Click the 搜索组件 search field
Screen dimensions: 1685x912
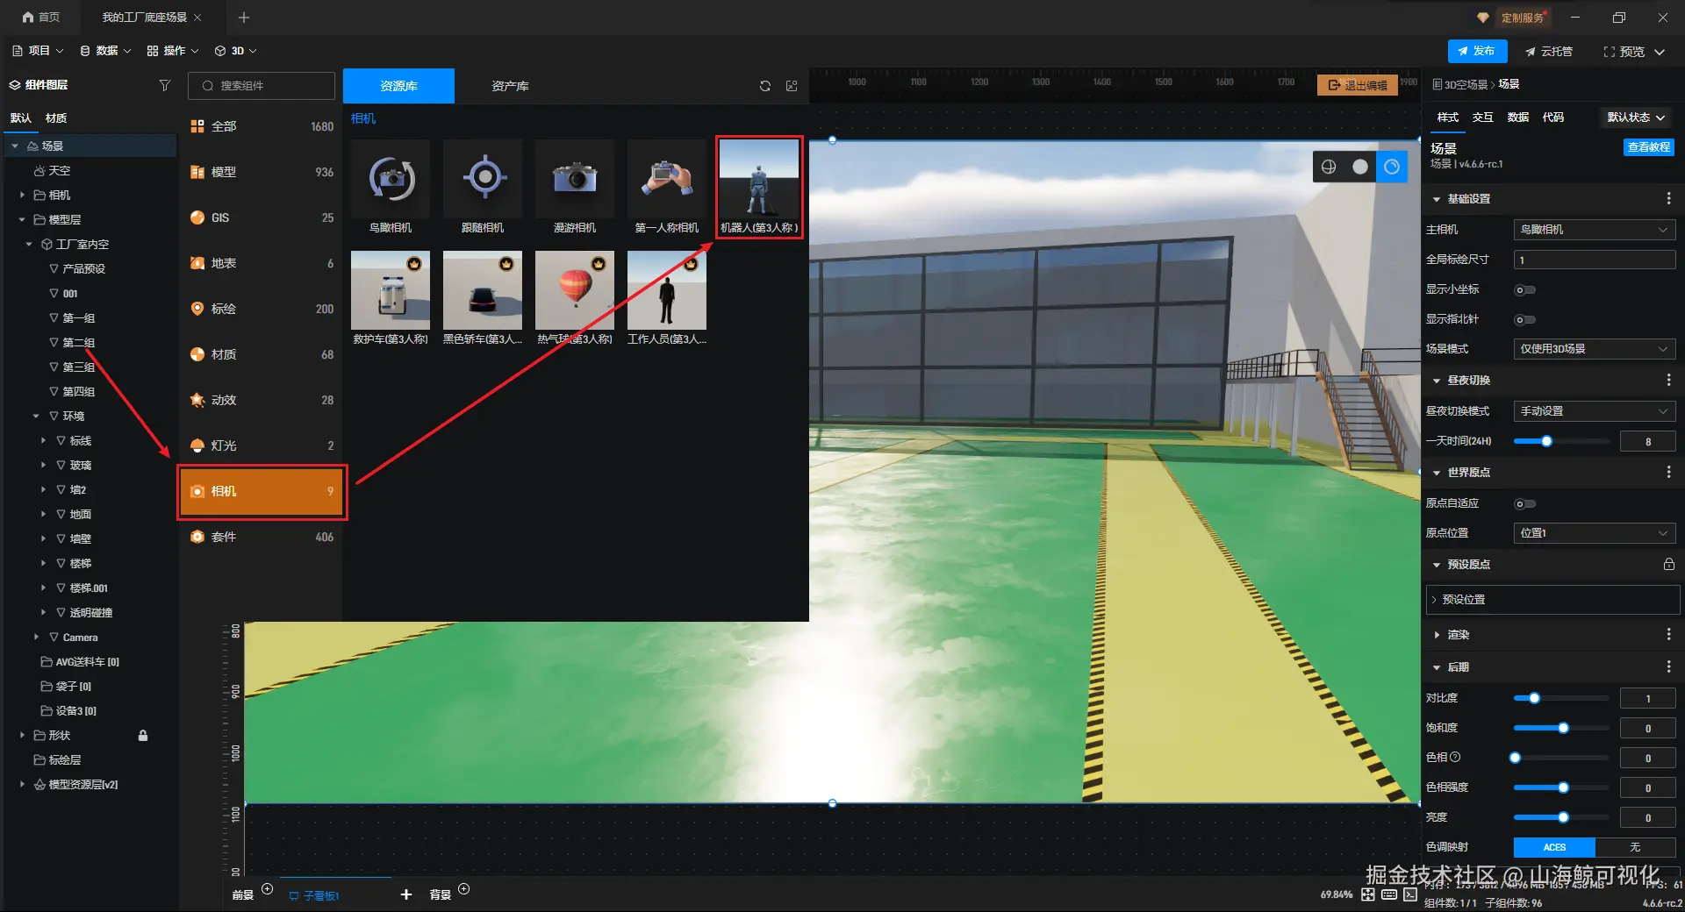[262, 86]
